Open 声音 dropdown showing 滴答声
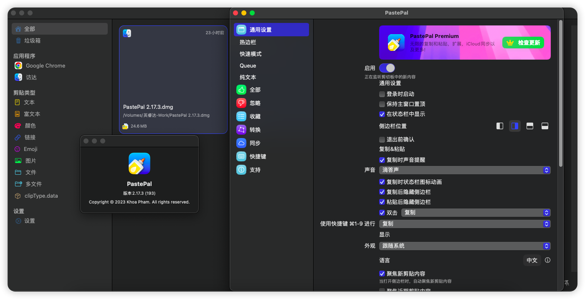 (x=465, y=170)
